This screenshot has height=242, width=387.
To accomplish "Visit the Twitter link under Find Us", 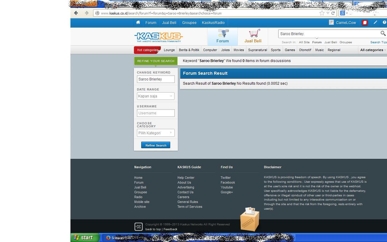I will 226,178.
